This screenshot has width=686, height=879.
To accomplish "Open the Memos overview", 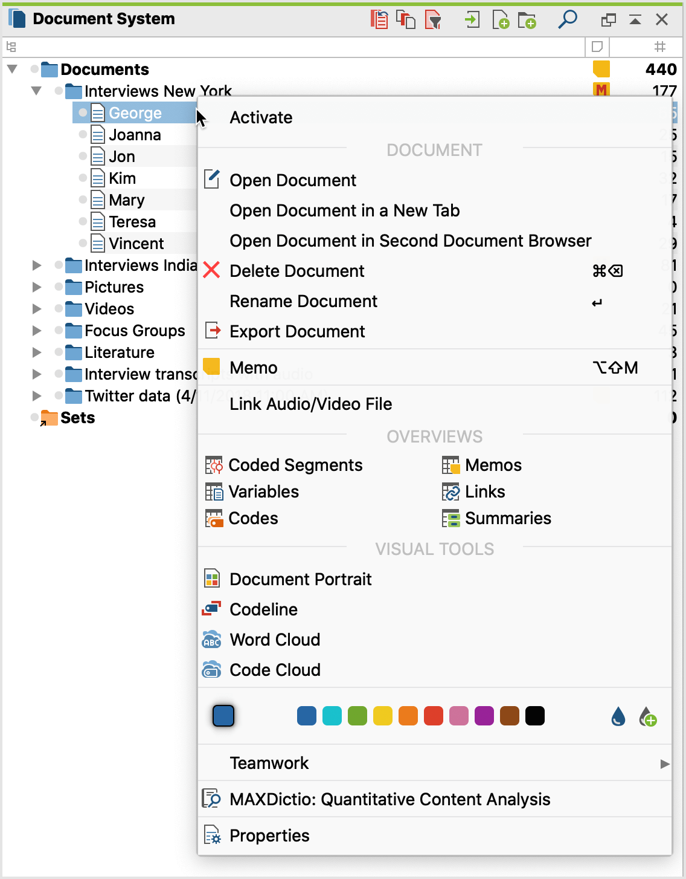I will 481,465.
